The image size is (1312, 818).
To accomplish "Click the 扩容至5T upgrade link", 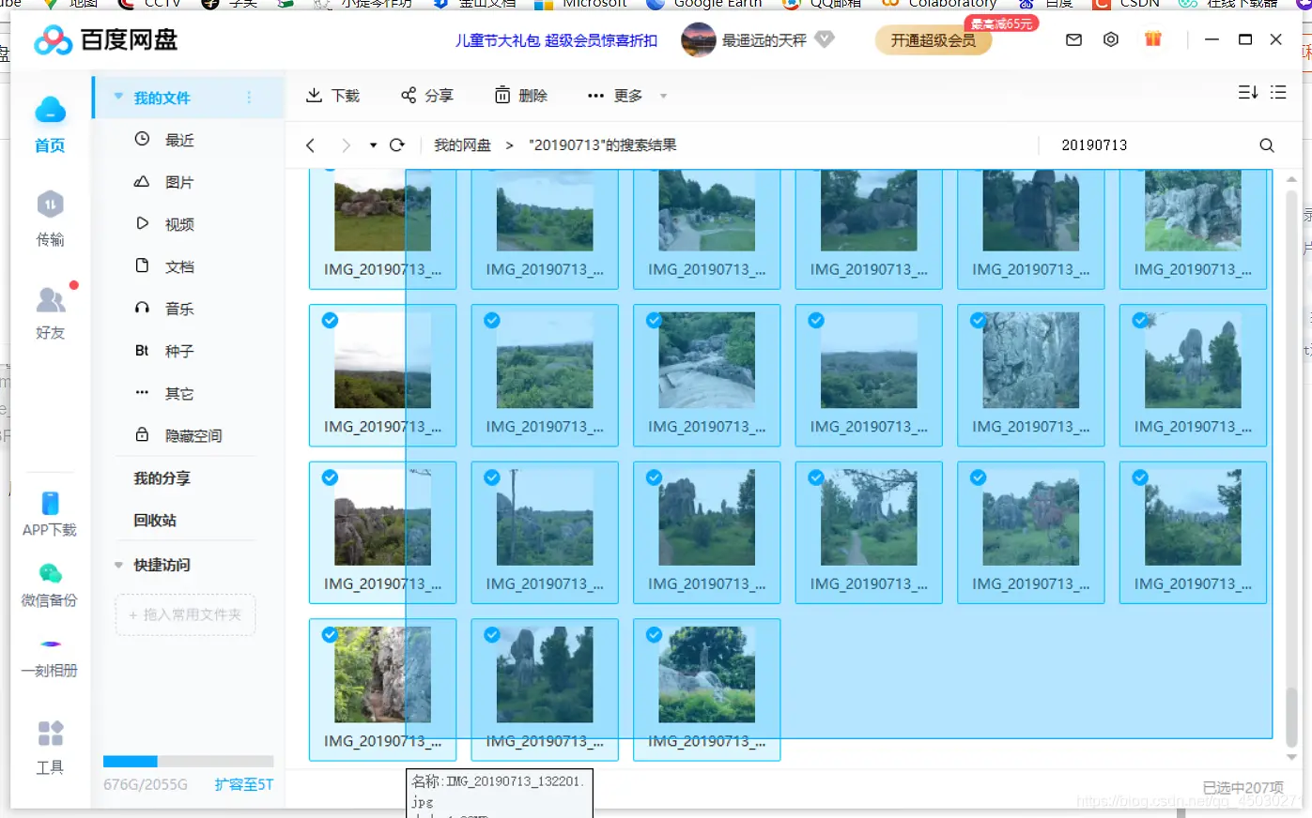I will (243, 784).
